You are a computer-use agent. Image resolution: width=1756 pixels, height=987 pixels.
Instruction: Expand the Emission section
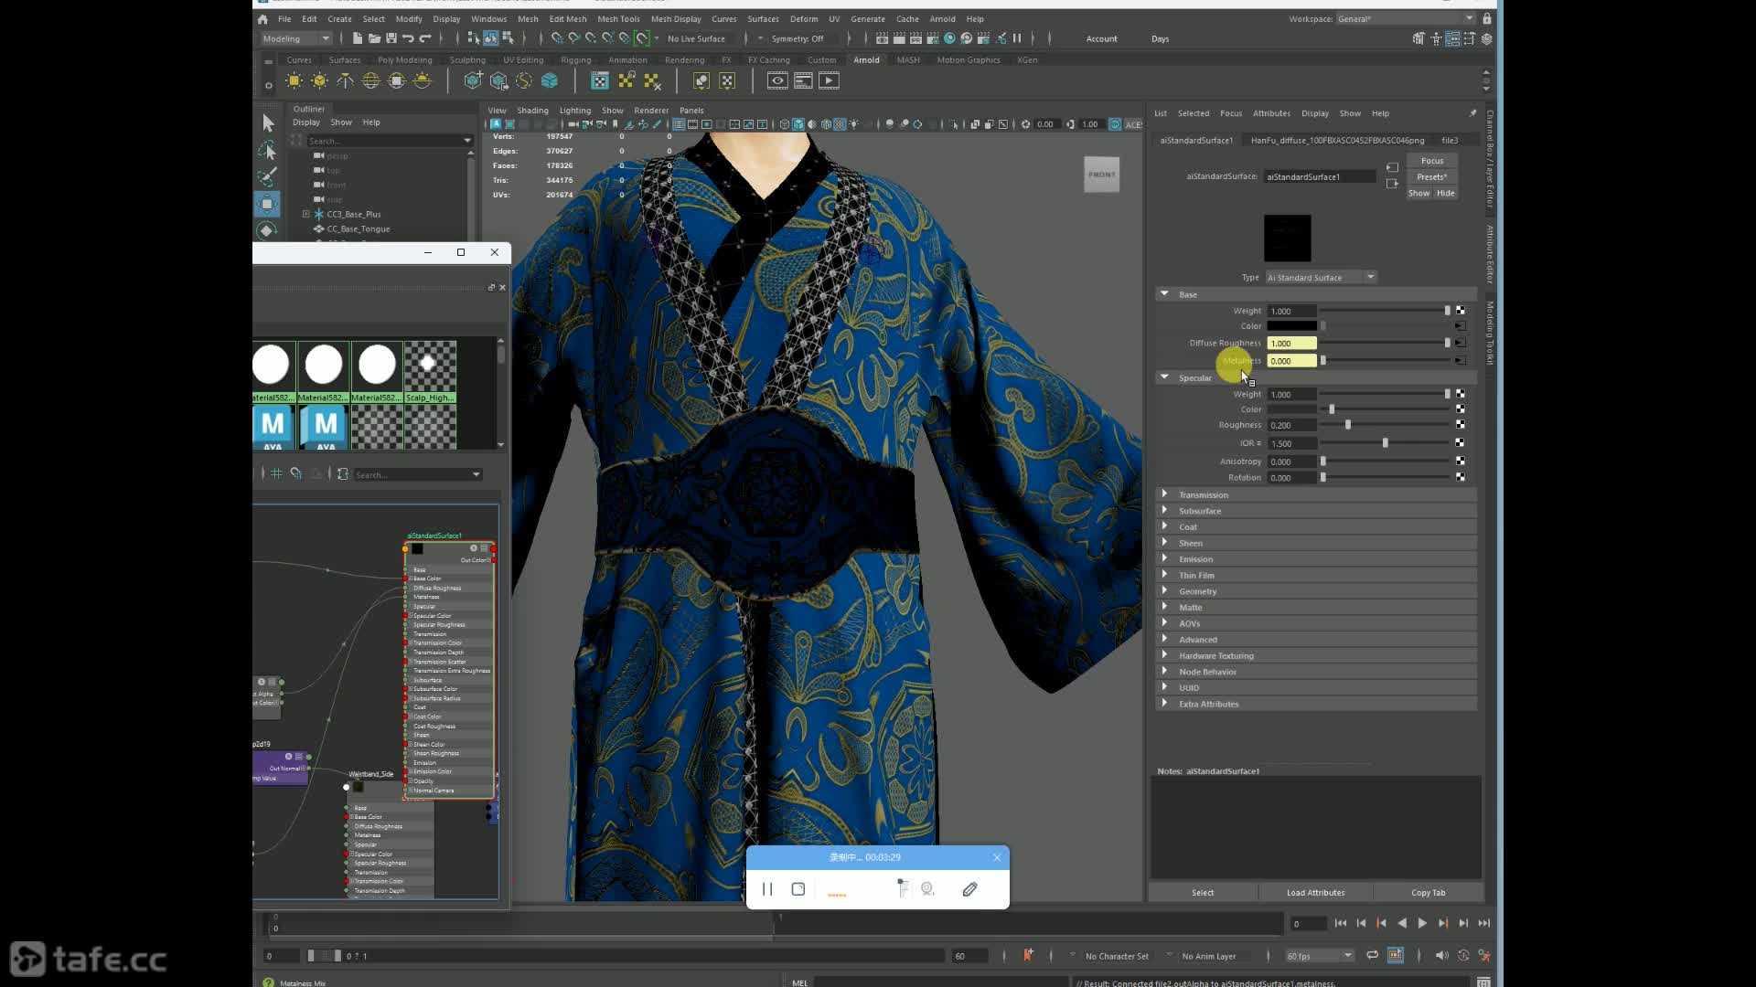point(1164,558)
